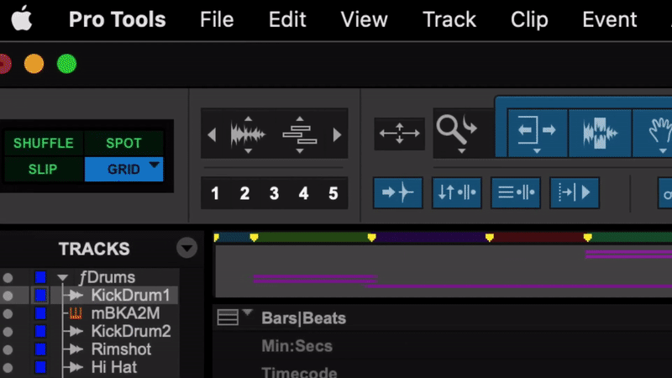
Task: Click the KickDrum2 blue color swatch
Action: pos(40,331)
